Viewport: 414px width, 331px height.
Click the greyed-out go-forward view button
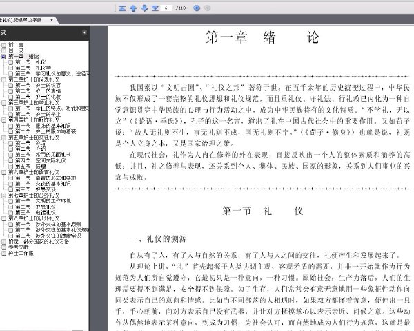[x=208, y=8]
